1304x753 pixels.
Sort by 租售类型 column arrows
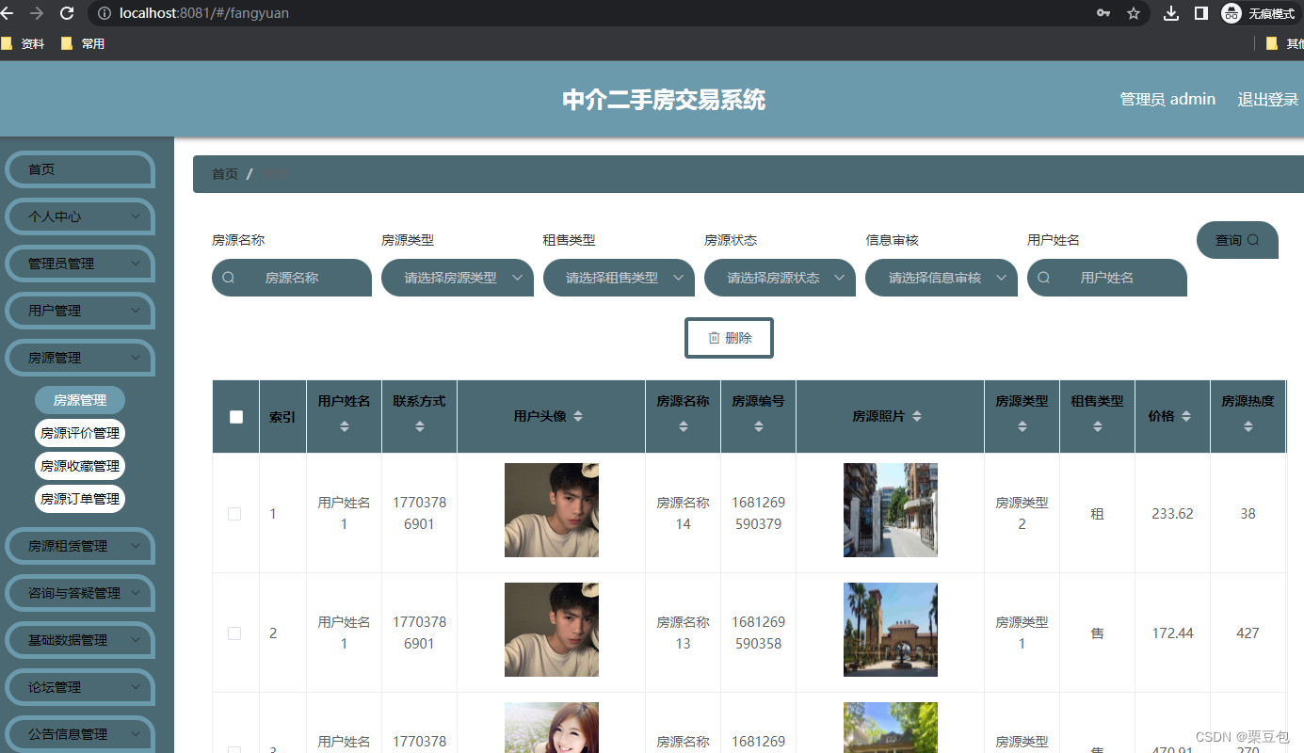1098,426
